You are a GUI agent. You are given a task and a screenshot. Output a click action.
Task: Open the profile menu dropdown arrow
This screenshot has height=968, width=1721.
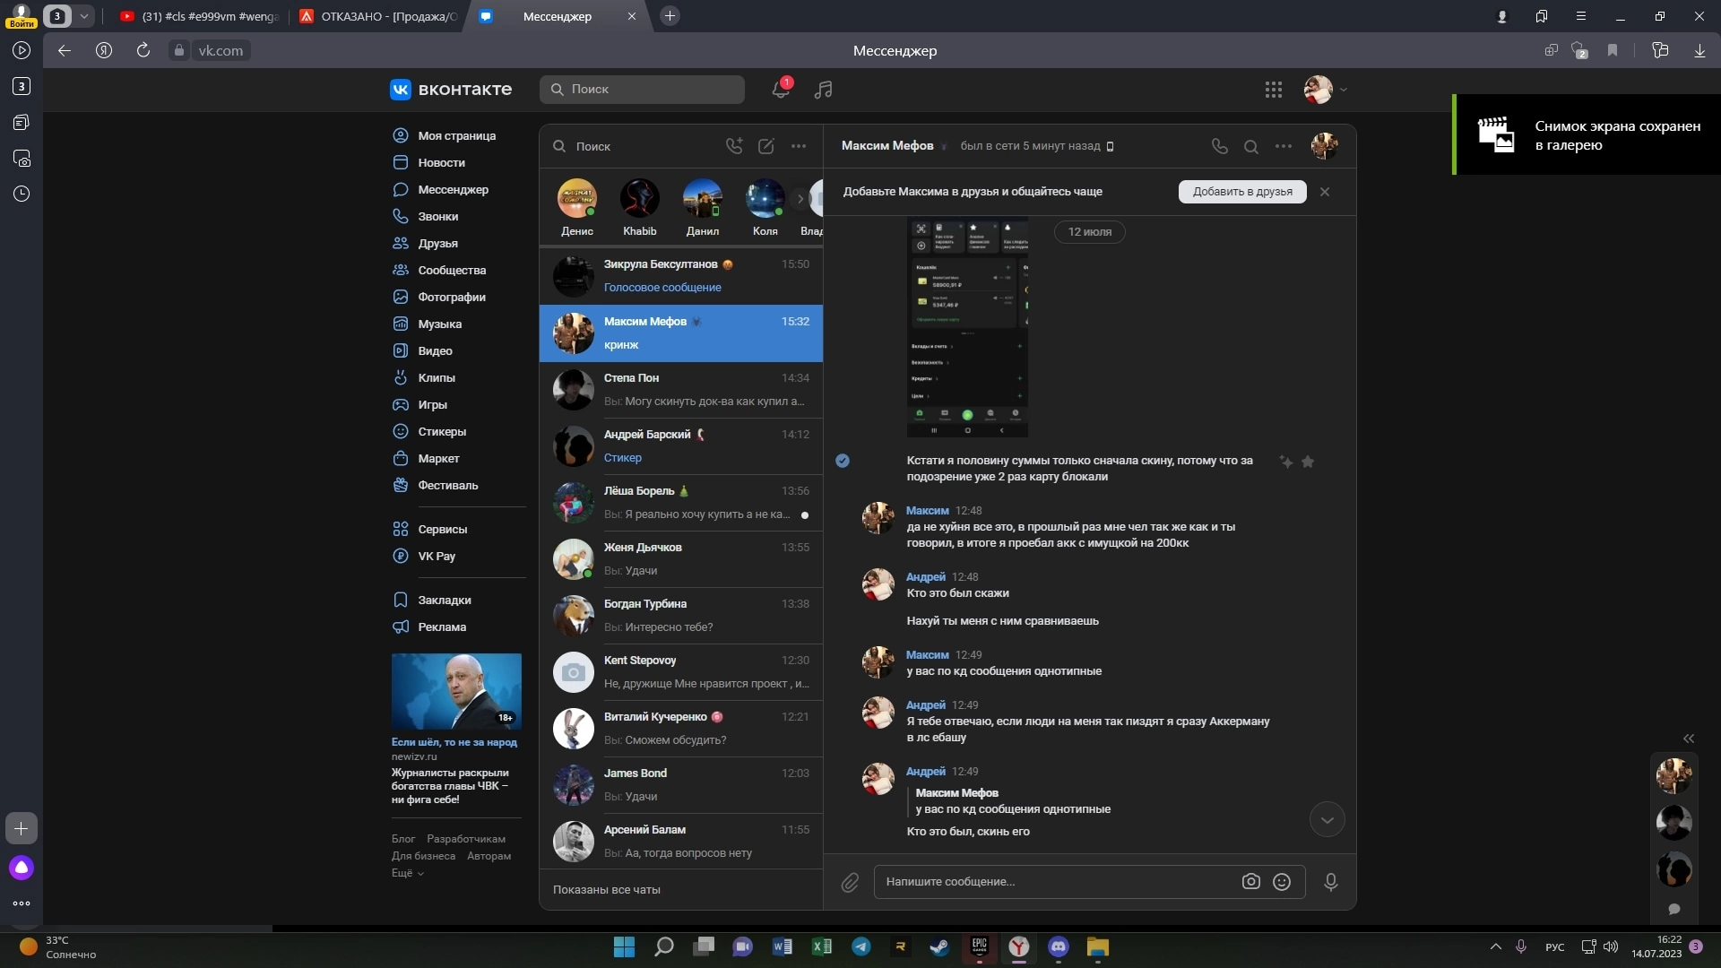coord(1344,90)
